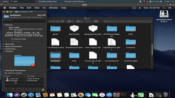Open Photos app in the dock
175x98 pixels.
pos(81,95)
